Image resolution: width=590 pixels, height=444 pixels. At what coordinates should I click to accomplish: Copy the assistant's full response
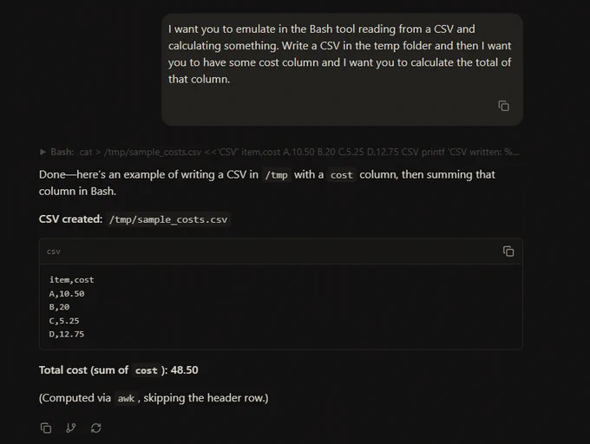click(x=46, y=428)
